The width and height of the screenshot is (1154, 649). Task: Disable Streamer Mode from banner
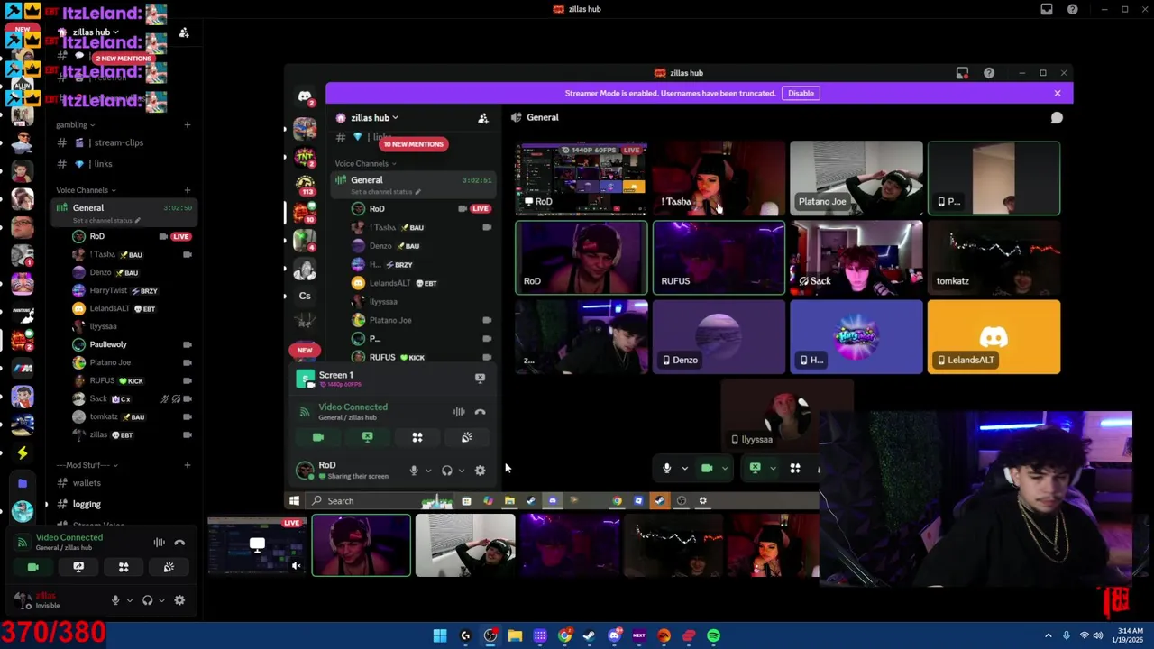[x=801, y=93]
